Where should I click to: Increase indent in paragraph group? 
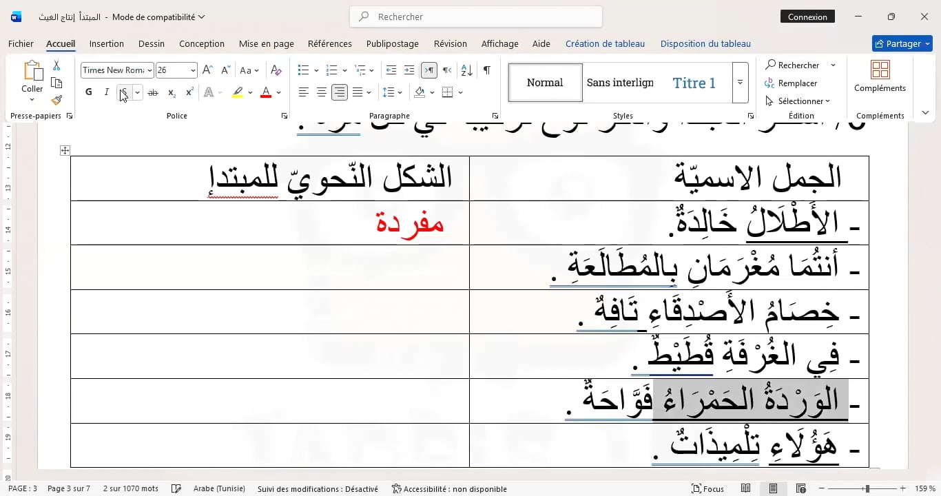[409, 70]
